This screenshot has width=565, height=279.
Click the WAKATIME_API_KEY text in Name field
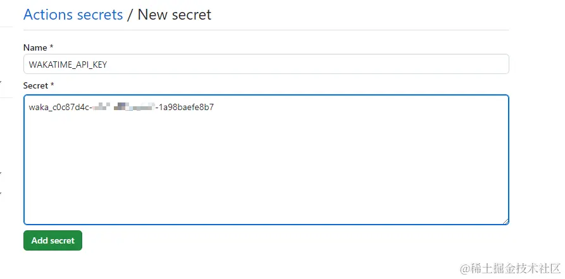[x=63, y=64]
